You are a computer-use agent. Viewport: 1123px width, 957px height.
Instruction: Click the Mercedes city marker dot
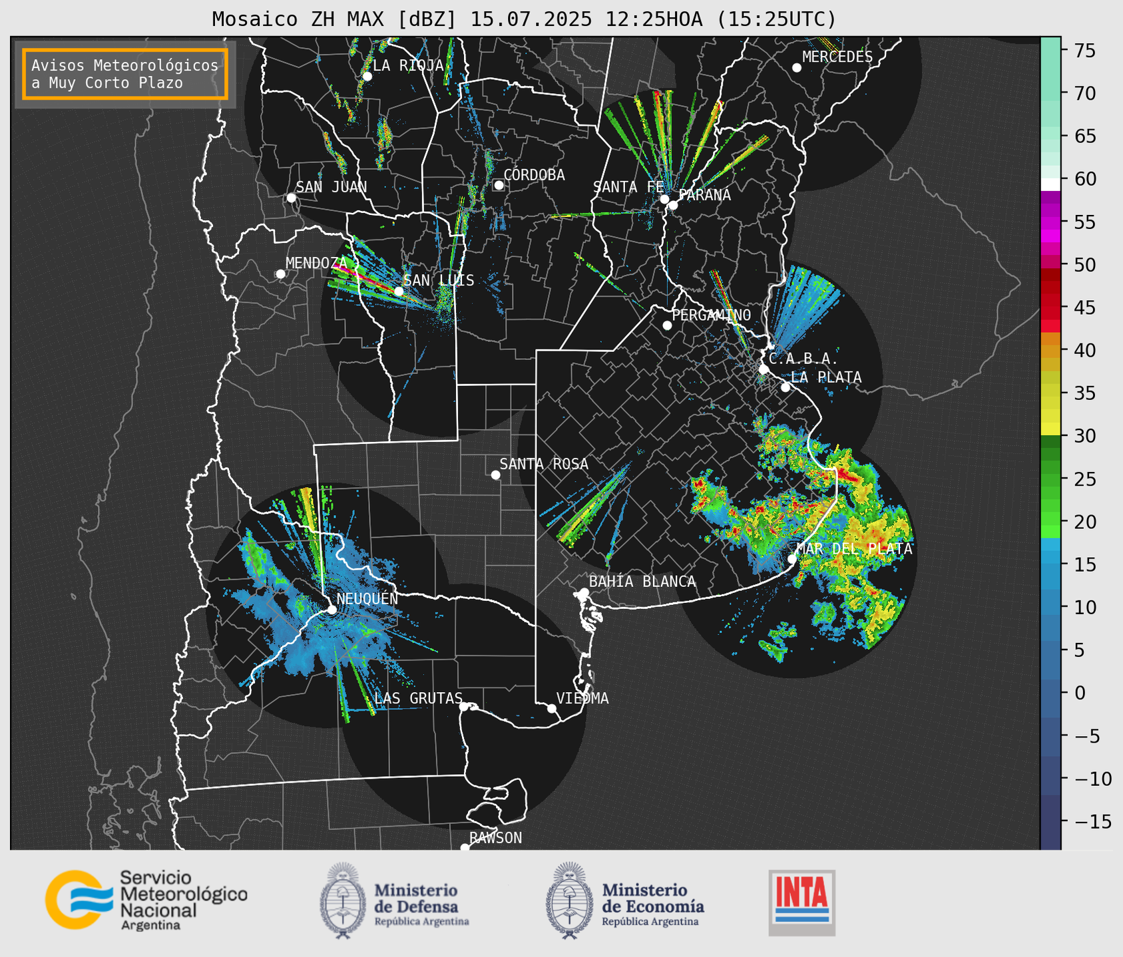coord(796,68)
